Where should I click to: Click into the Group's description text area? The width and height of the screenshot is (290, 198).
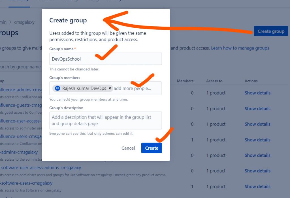tap(105, 120)
